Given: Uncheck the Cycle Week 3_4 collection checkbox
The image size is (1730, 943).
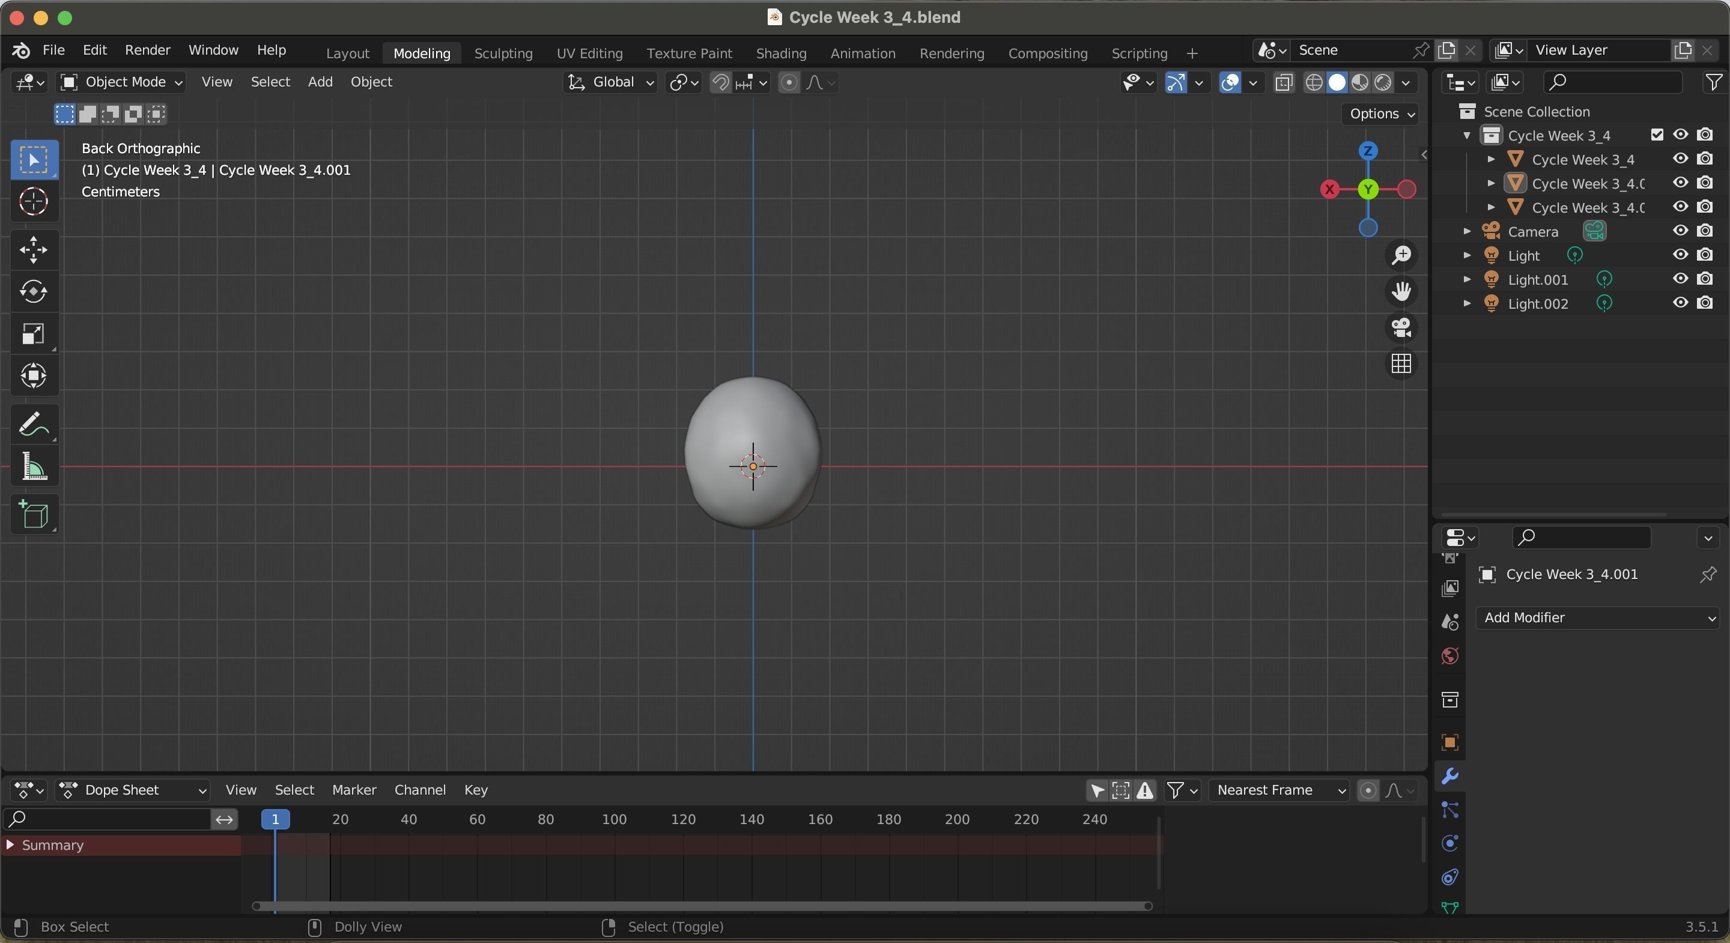Looking at the screenshot, I should click(1657, 135).
